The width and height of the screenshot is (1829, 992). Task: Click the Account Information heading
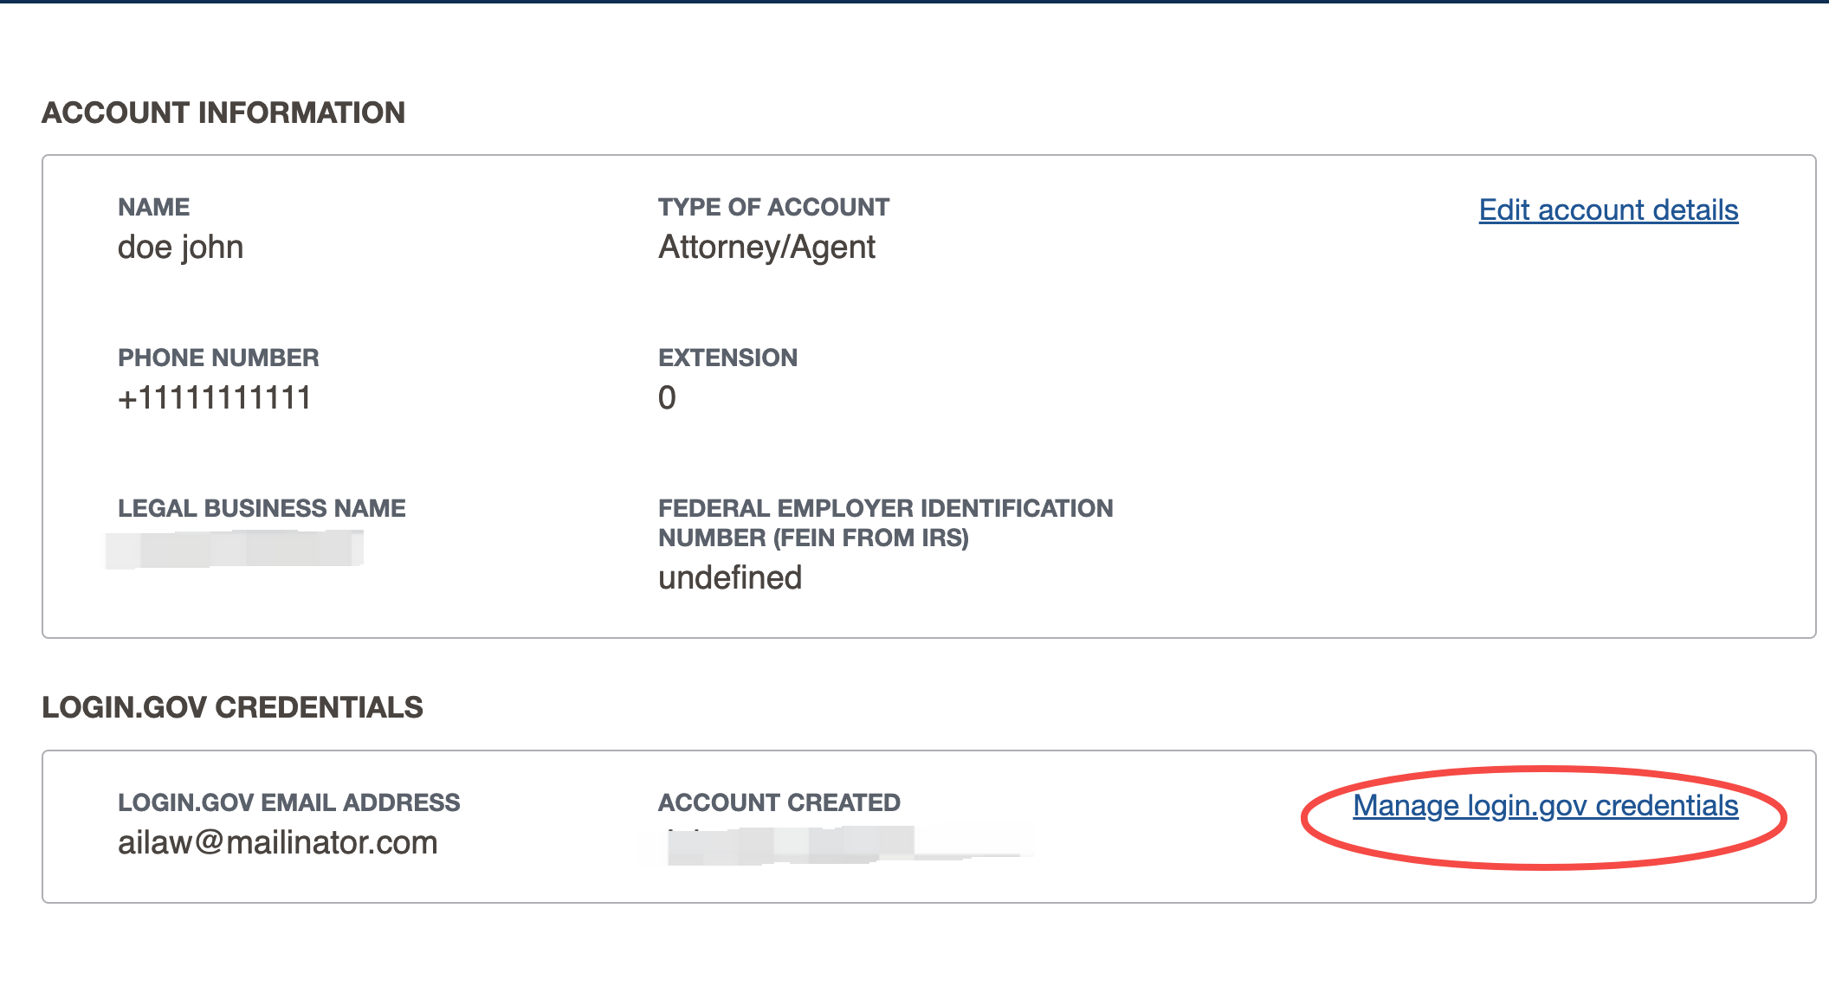[223, 113]
